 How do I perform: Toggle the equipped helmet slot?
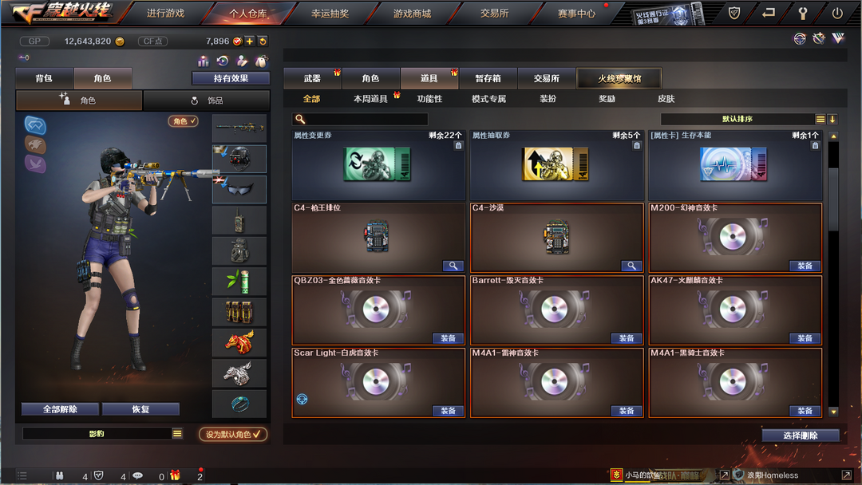point(239,159)
